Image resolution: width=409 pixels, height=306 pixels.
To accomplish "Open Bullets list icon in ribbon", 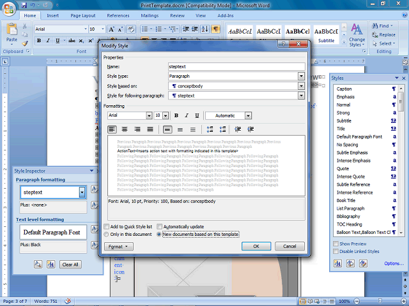I will coord(145,29).
